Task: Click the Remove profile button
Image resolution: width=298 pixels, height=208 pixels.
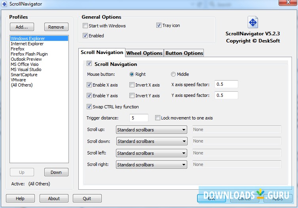Action: [x=56, y=27]
